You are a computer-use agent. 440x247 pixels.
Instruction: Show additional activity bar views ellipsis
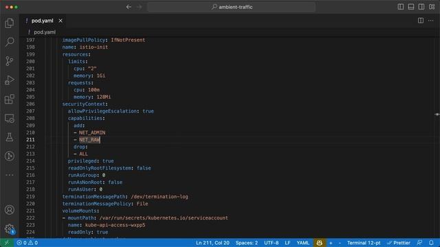(x=10, y=175)
